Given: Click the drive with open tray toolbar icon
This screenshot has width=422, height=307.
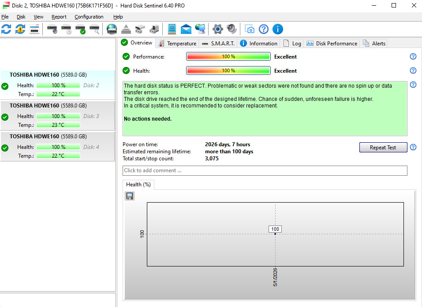Looking at the screenshot, I should coord(140,29).
